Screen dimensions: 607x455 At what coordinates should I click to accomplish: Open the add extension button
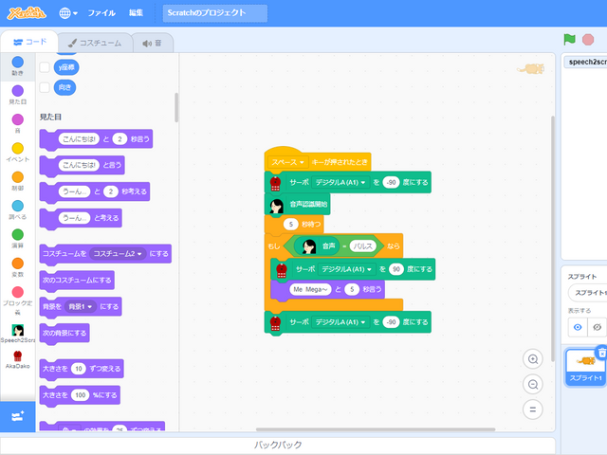click(18, 416)
